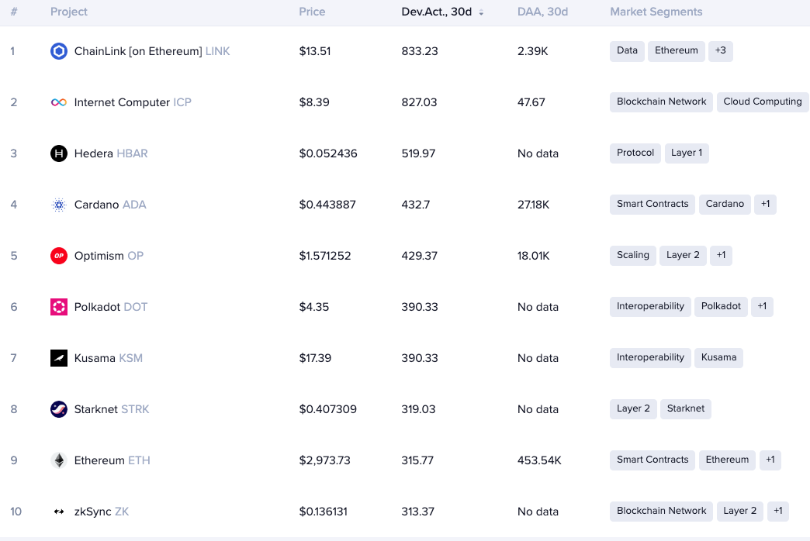This screenshot has height=541, width=810.
Task: Click the Hedera H logo icon
Action: pos(59,153)
